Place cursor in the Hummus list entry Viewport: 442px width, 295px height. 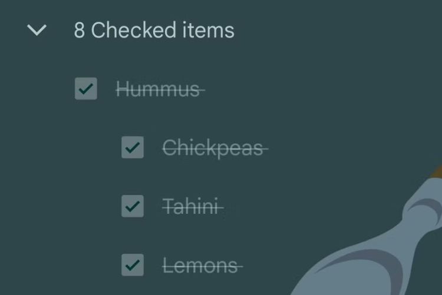158,90
